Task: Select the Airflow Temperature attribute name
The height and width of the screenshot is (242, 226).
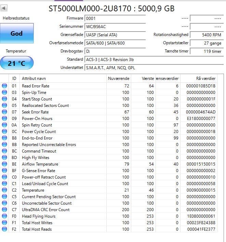Action: (40, 164)
